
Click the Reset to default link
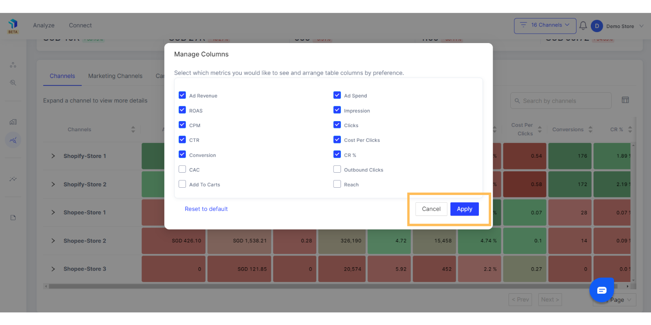[206, 209]
